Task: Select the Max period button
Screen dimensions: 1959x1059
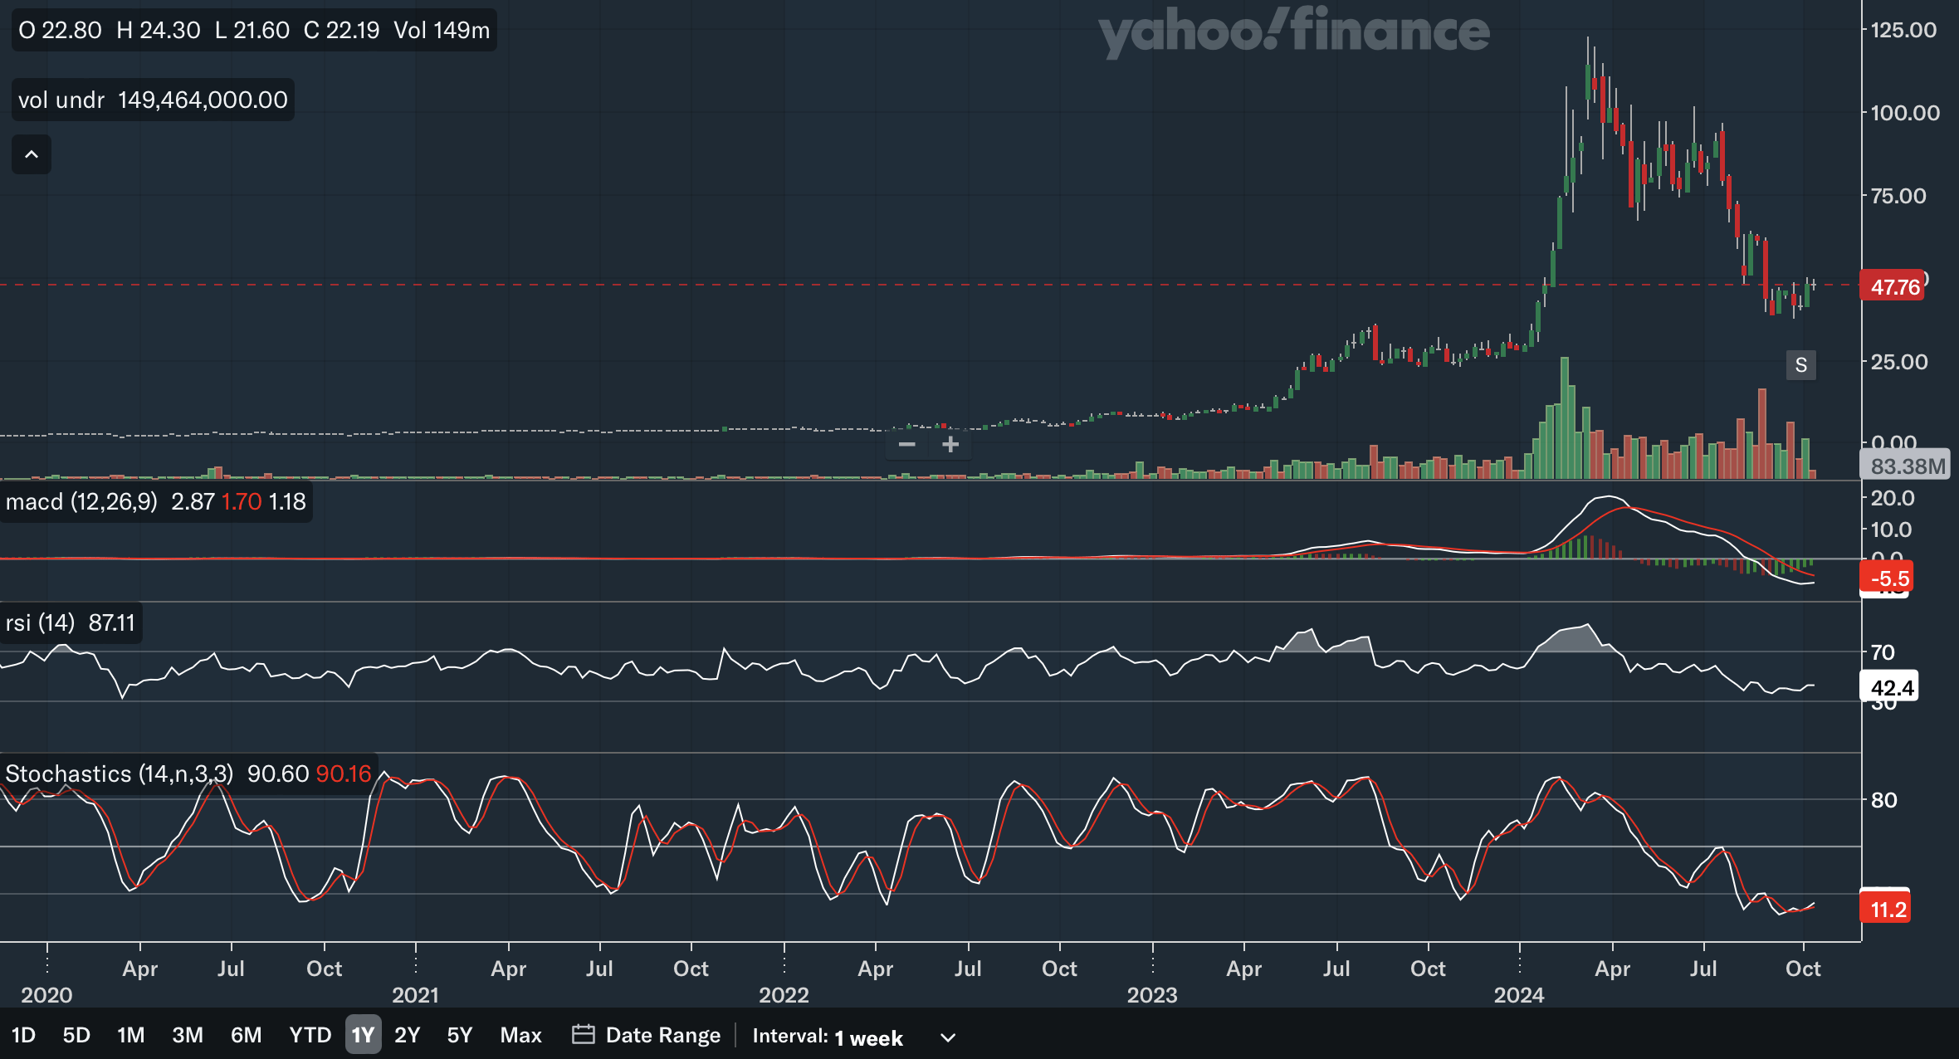Action: coord(520,1035)
